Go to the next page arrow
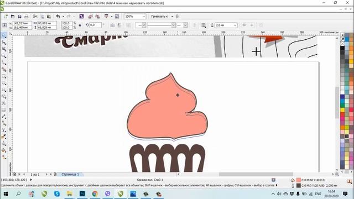The width and height of the screenshot is (354, 199). click(x=46, y=175)
